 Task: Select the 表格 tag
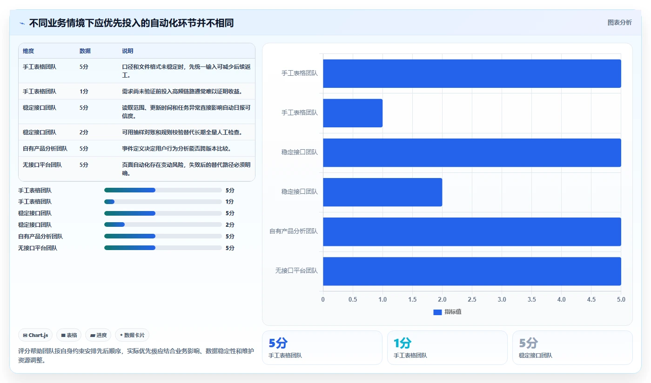coord(69,335)
